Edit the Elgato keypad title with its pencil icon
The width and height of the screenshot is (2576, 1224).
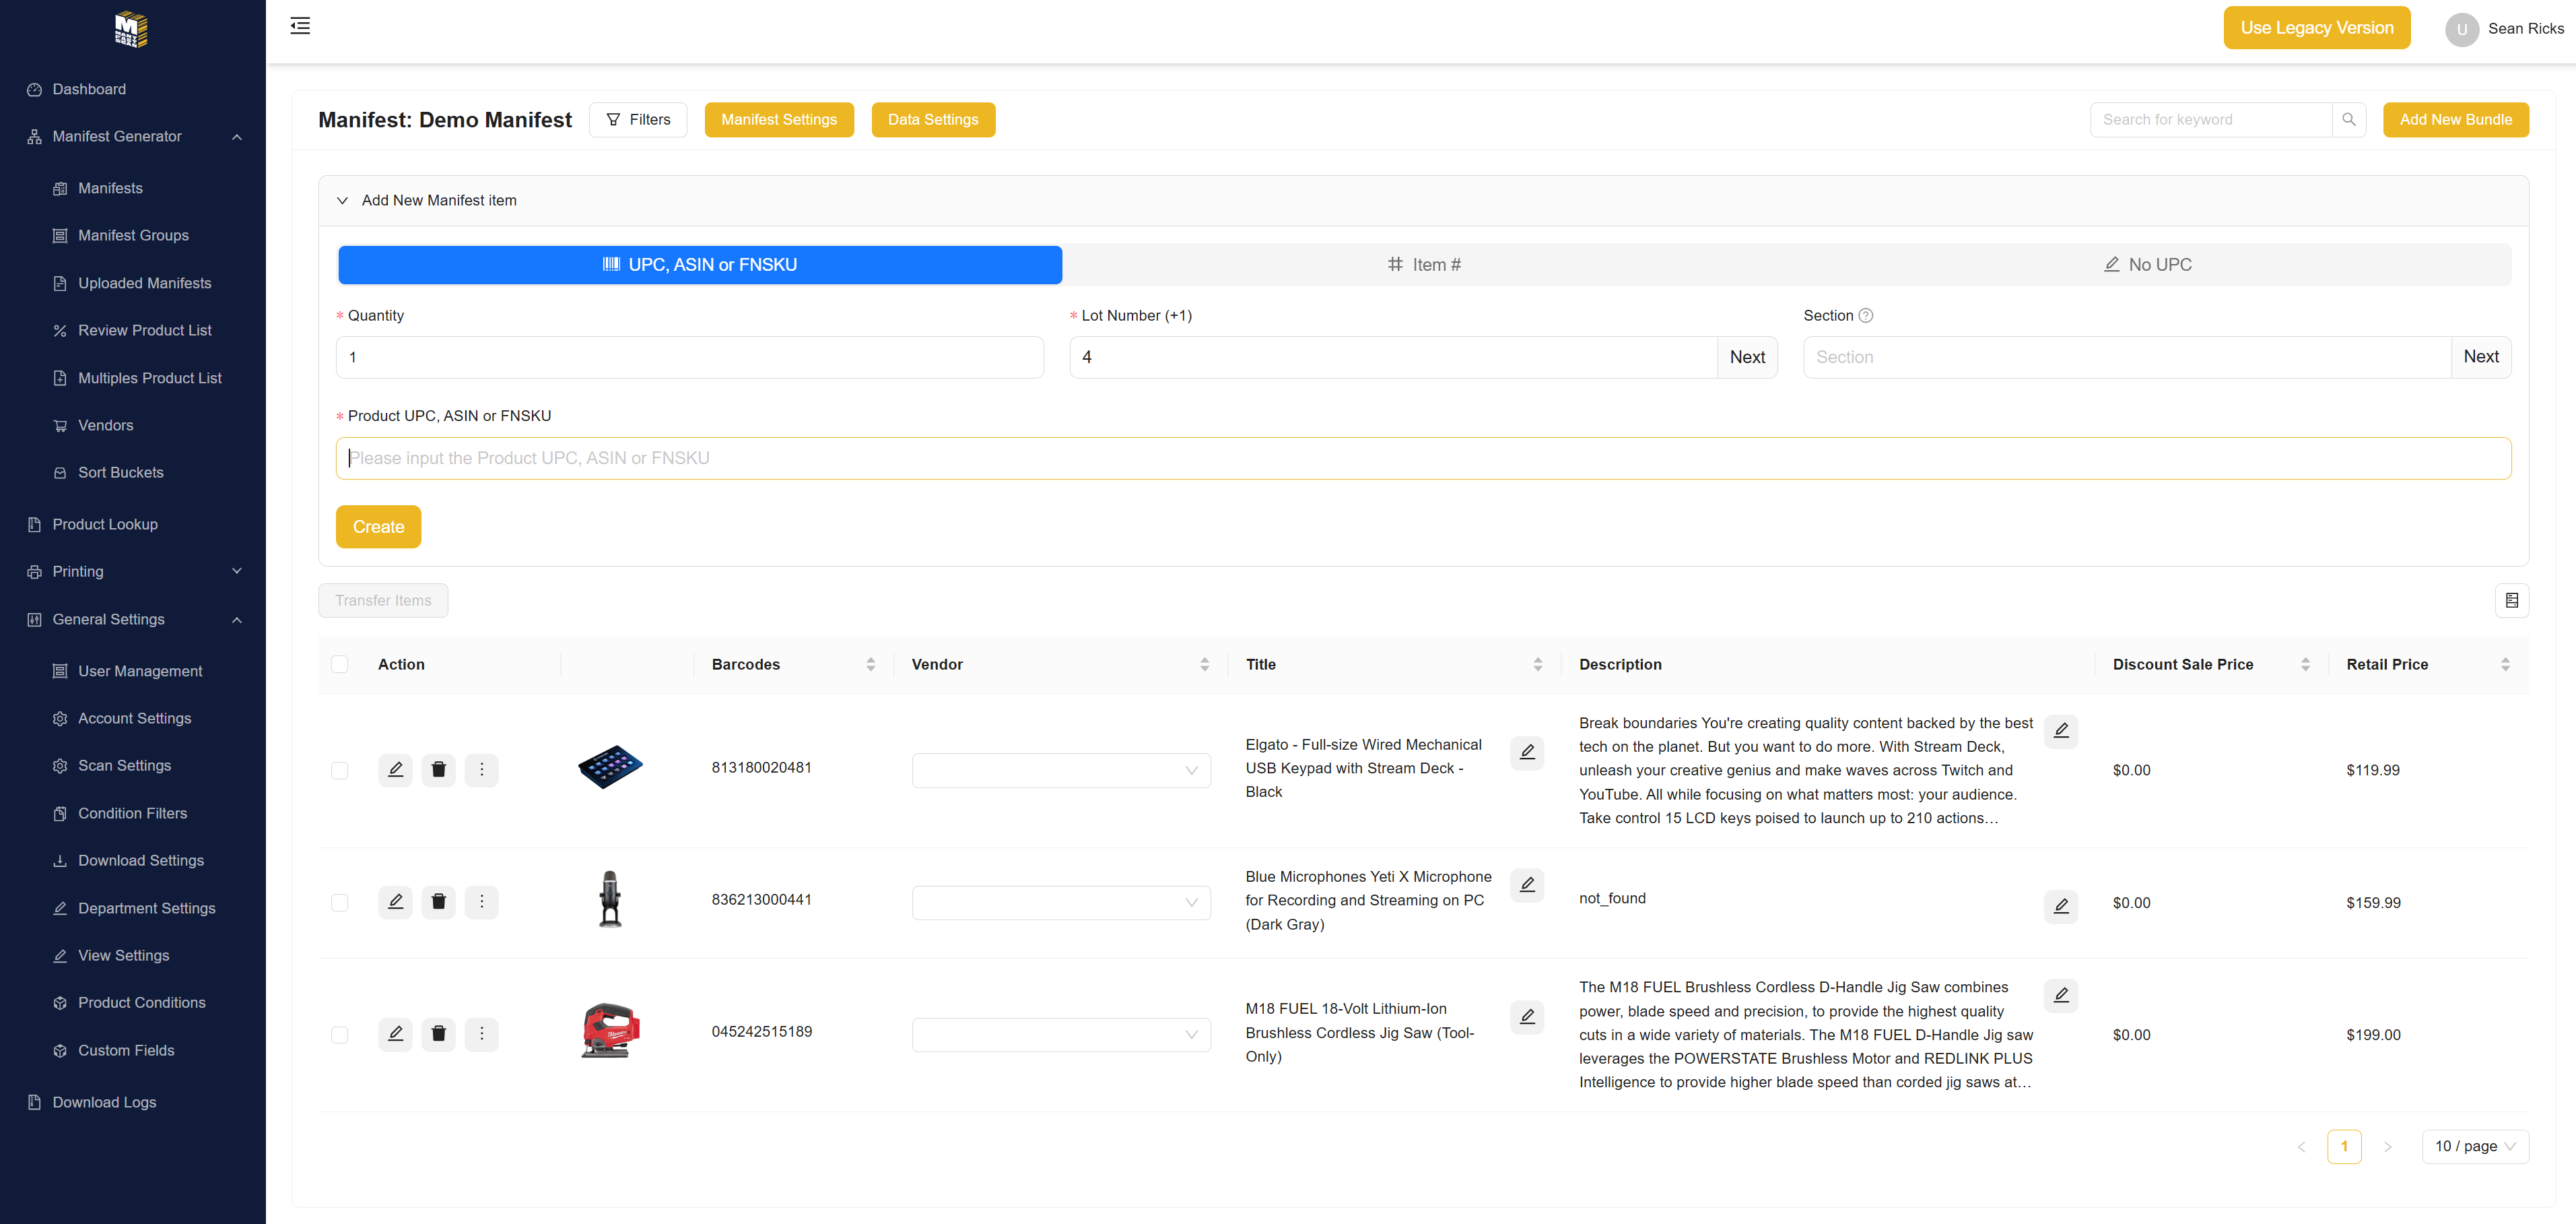(1527, 752)
